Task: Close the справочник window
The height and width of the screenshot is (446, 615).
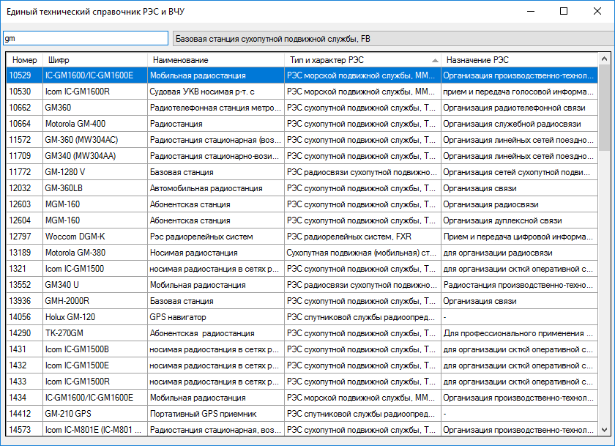Action: 597,12
